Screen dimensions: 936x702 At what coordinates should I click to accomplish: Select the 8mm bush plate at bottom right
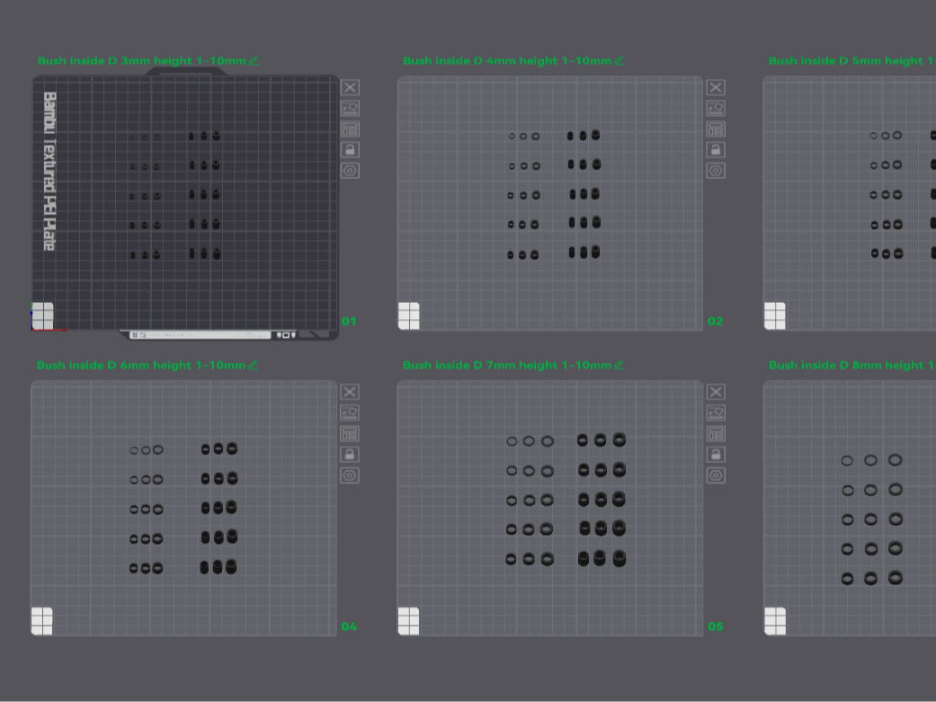coord(850,508)
